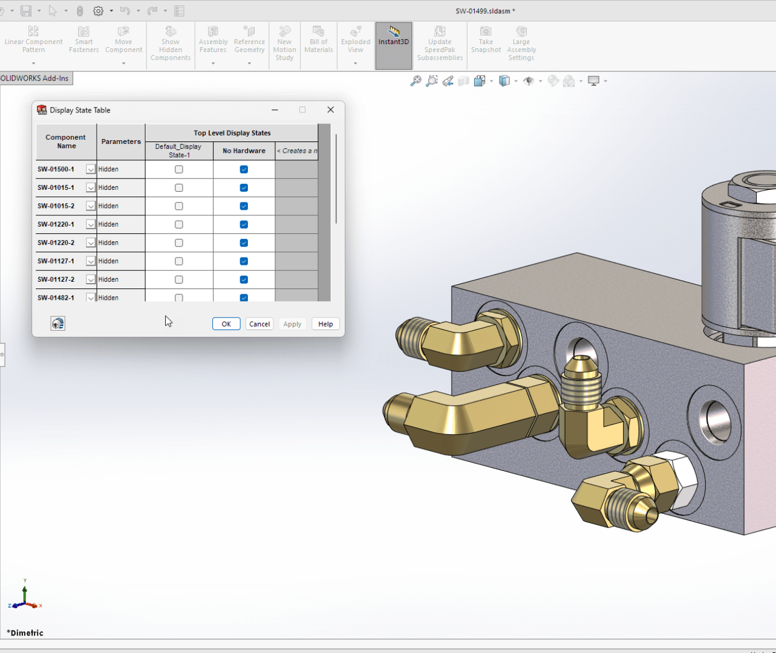Expand the Linear Component Pattern dropdown arrow
The image size is (776, 653).
(x=33, y=63)
